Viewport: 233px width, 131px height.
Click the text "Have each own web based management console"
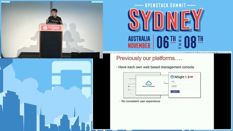[156, 67]
